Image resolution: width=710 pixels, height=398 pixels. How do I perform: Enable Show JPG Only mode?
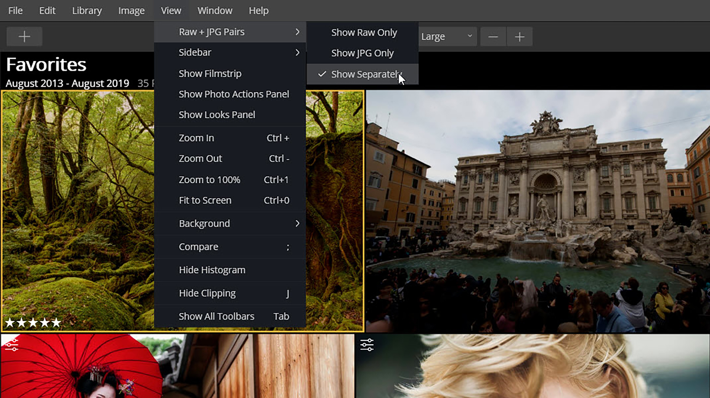(362, 53)
